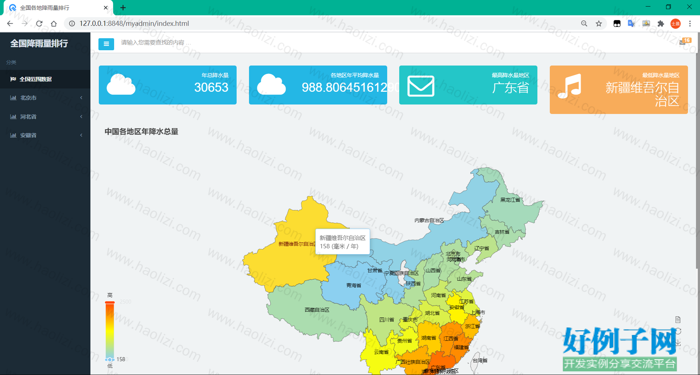700x375 pixels.
Task: Click the flag icon beside 全国范围数据
Action: 13,79
